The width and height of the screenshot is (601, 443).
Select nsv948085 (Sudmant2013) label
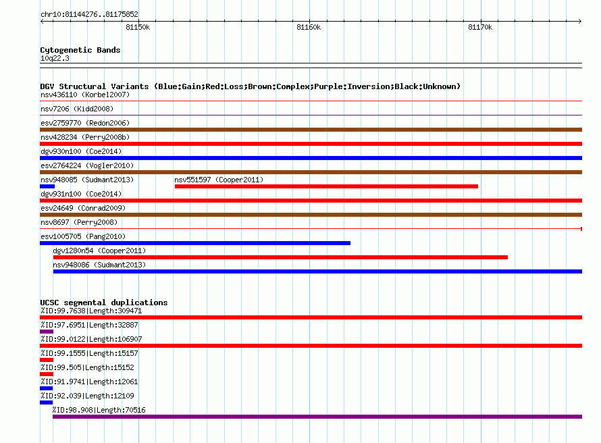(87, 180)
